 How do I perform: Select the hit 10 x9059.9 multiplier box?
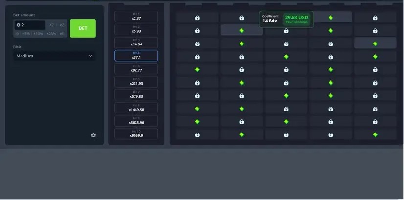pos(136,134)
